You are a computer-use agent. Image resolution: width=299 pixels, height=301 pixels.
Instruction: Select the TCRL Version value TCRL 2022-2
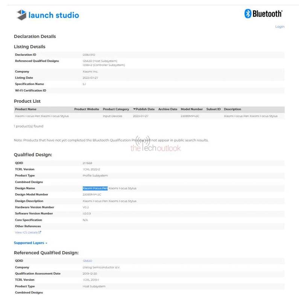pyautogui.click(x=91, y=169)
